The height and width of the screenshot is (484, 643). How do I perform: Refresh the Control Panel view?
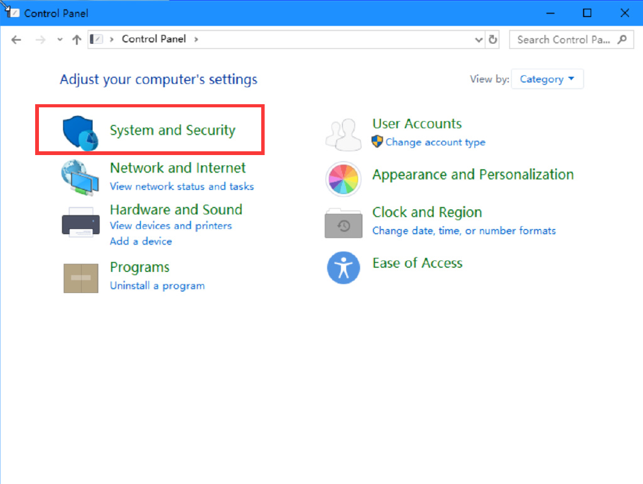493,40
